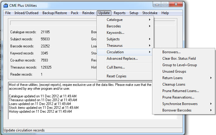
Task: Click the CME Plus Utilities title bar icon
Action: pyautogui.click(x=6, y=6)
